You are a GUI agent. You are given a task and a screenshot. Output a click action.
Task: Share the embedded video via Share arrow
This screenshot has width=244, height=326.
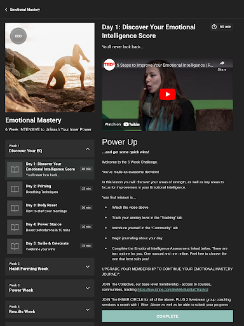[x=222, y=66]
